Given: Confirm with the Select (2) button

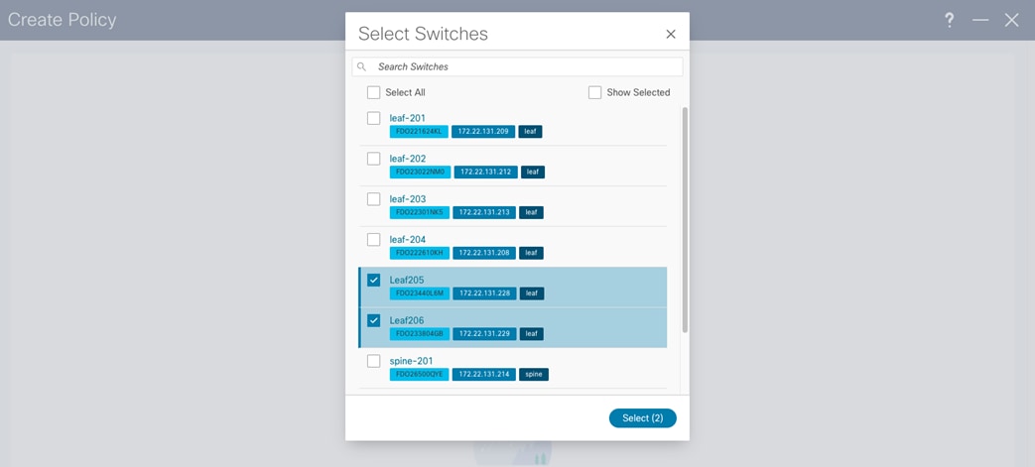Looking at the screenshot, I should coord(642,418).
